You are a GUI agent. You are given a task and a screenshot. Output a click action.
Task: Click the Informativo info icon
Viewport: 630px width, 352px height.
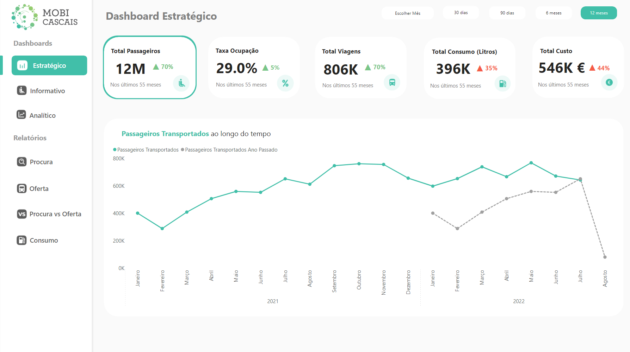point(21,90)
